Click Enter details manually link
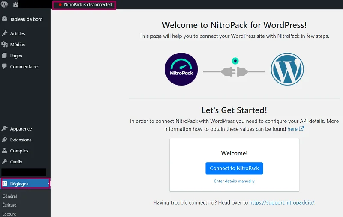Screen dimensions: 343x217 click(234, 181)
